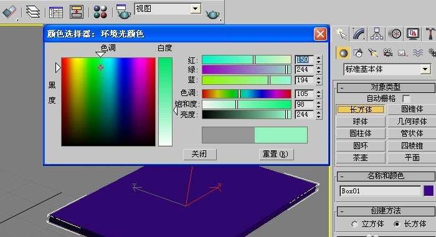Click the Box01 object name field

tap(380, 191)
